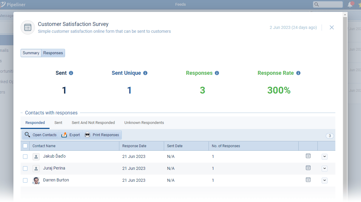Tick the checkbox for Jakub Ďaďo
Viewport: 361px width, 202px height.
(x=25, y=156)
